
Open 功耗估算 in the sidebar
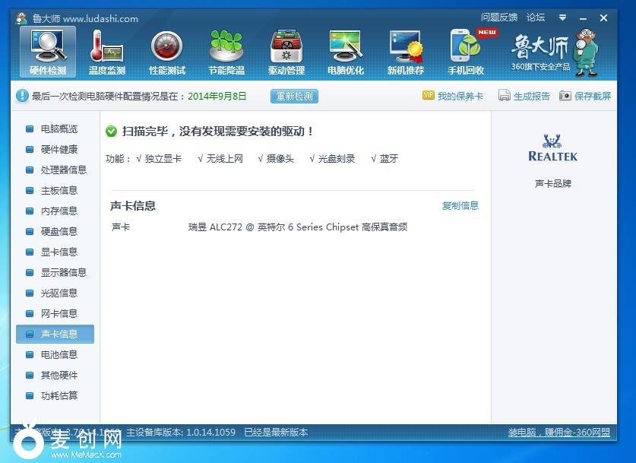point(59,396)
